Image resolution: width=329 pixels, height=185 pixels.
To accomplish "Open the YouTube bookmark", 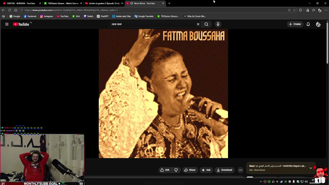I will pyautogui.click(x=62, y=16).
